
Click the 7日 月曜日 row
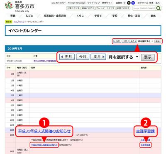pos(83,105)
